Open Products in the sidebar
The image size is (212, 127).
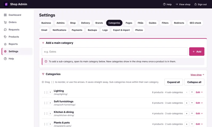pos(17,37)
